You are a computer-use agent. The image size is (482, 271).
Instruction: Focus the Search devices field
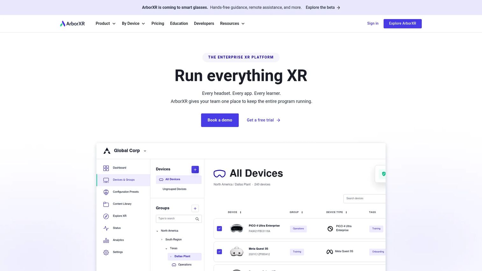tap(365, 198)
